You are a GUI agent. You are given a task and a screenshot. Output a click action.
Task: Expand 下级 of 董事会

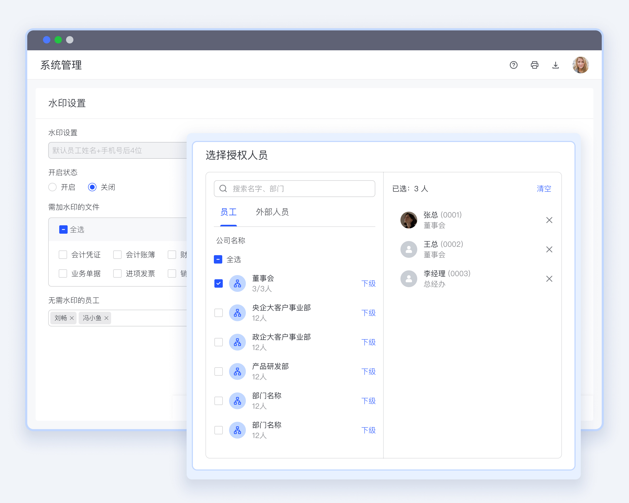[368, 283]
